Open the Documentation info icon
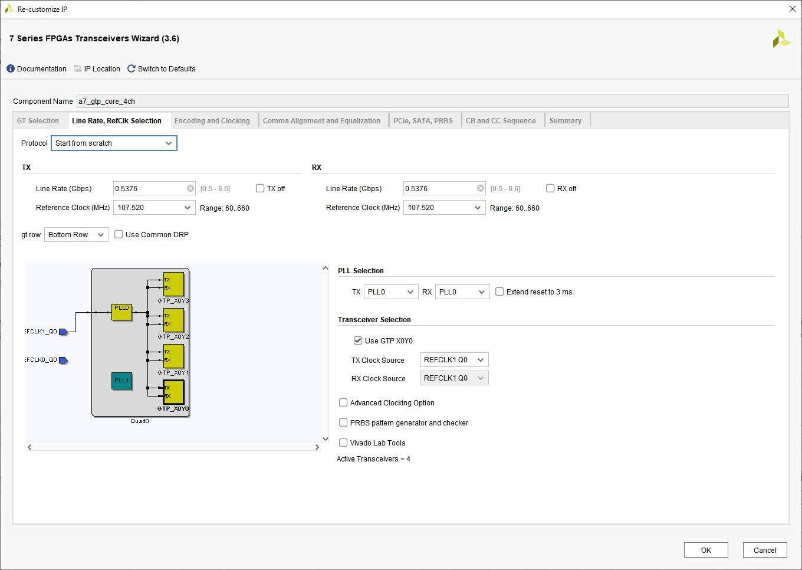Viewport: 802px width, 570px height. point(11,69)
